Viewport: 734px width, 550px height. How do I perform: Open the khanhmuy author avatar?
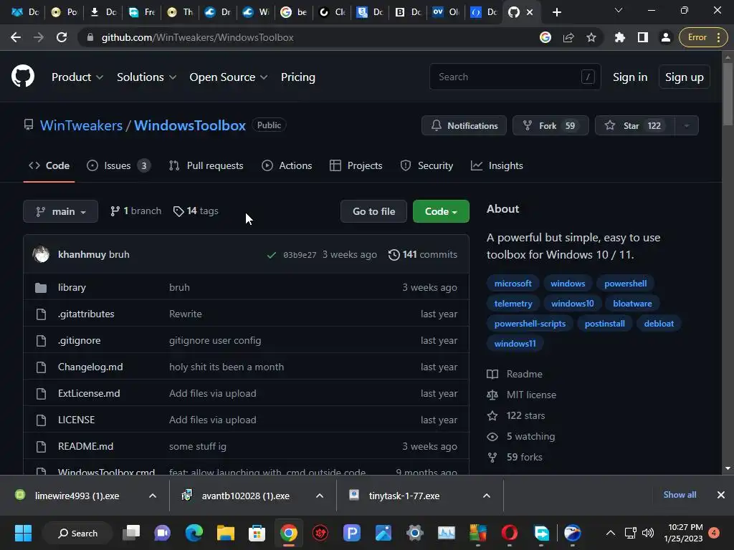(41, 254)
